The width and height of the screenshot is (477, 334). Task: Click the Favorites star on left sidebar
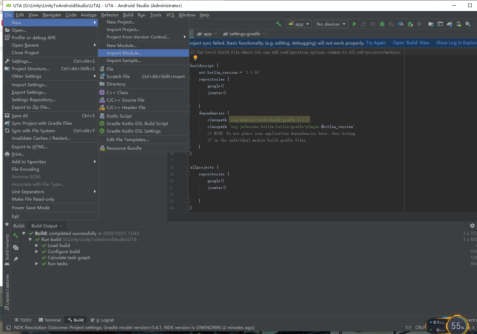(x=7, y=224)
